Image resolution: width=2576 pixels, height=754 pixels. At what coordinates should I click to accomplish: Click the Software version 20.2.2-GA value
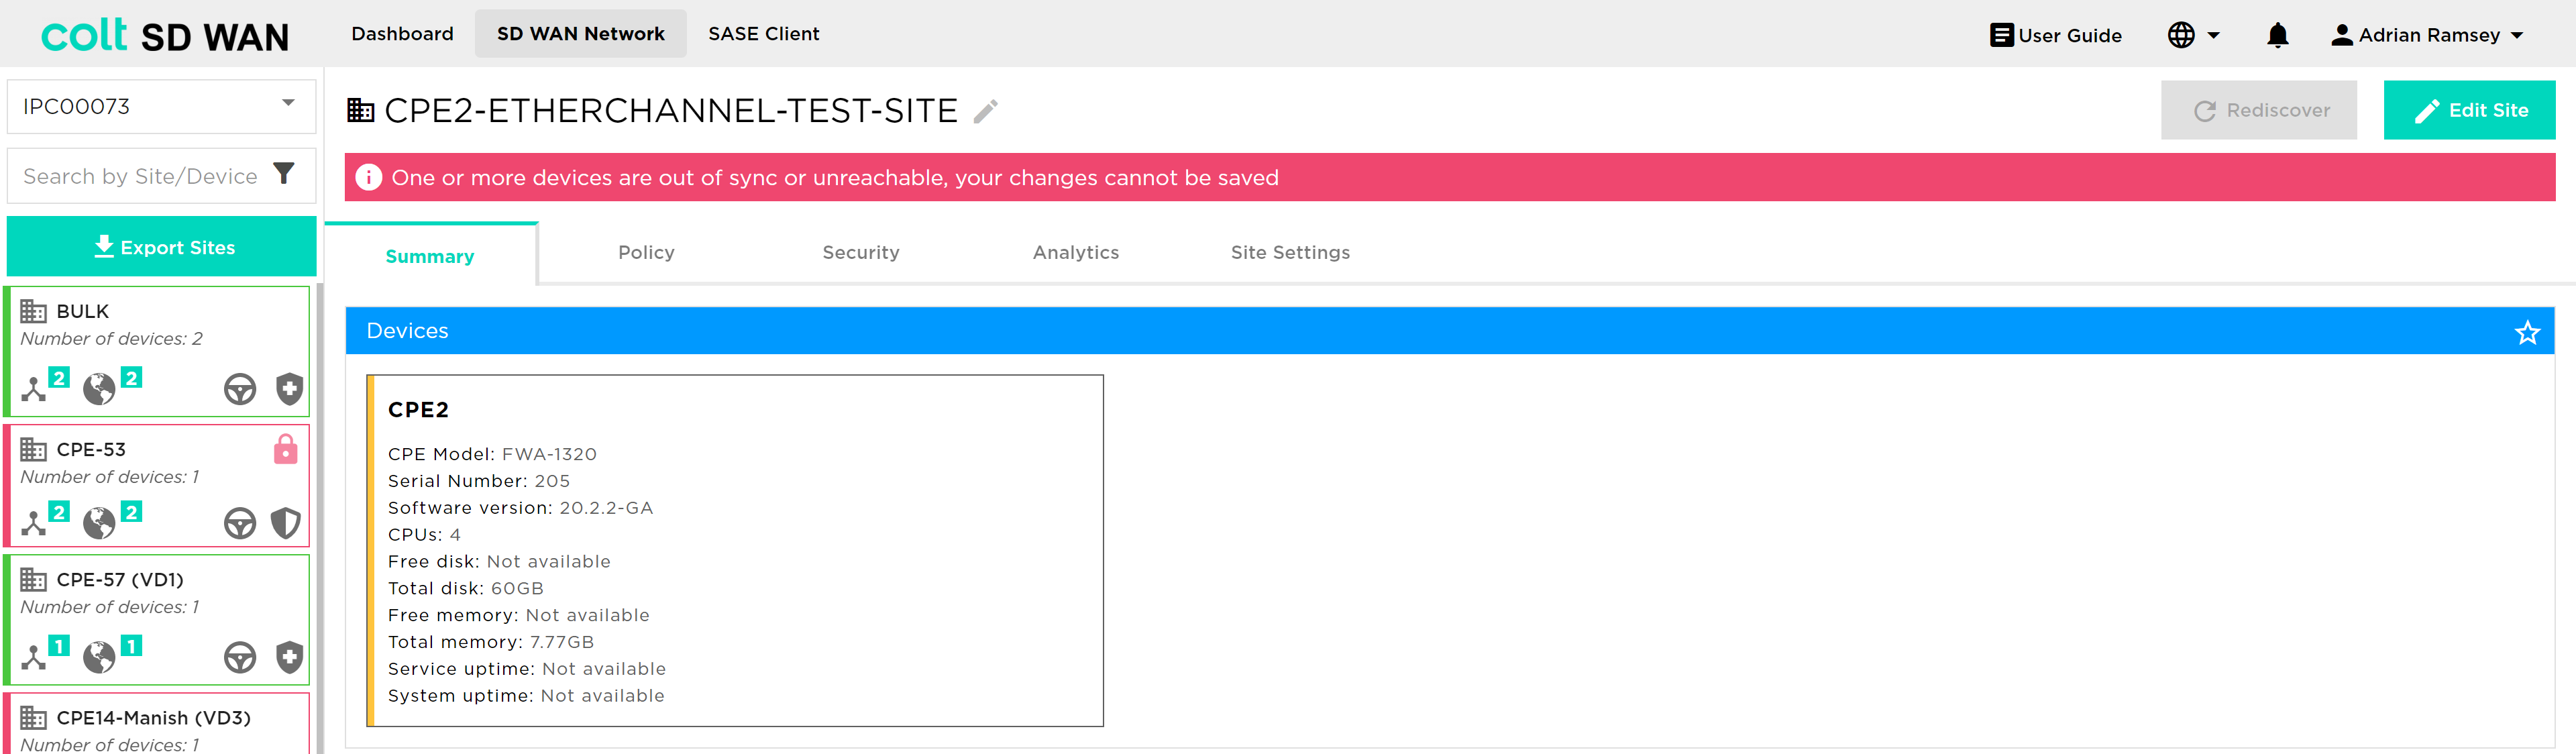click(606, 508)
